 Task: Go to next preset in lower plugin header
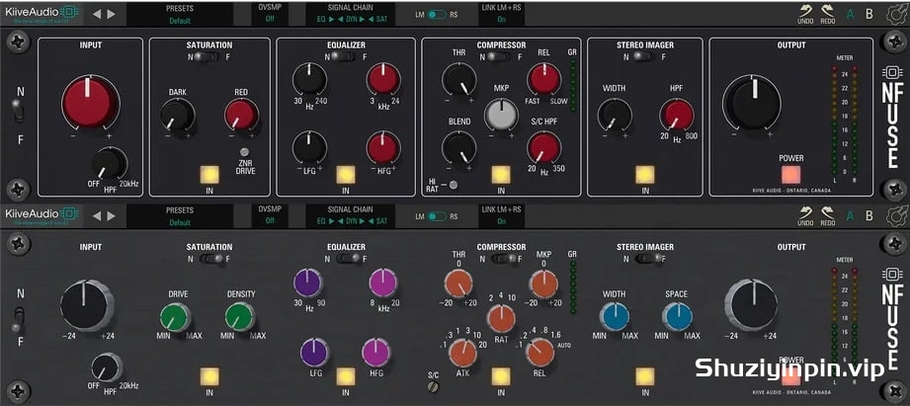pyautogui.click(x=112, y=215)
